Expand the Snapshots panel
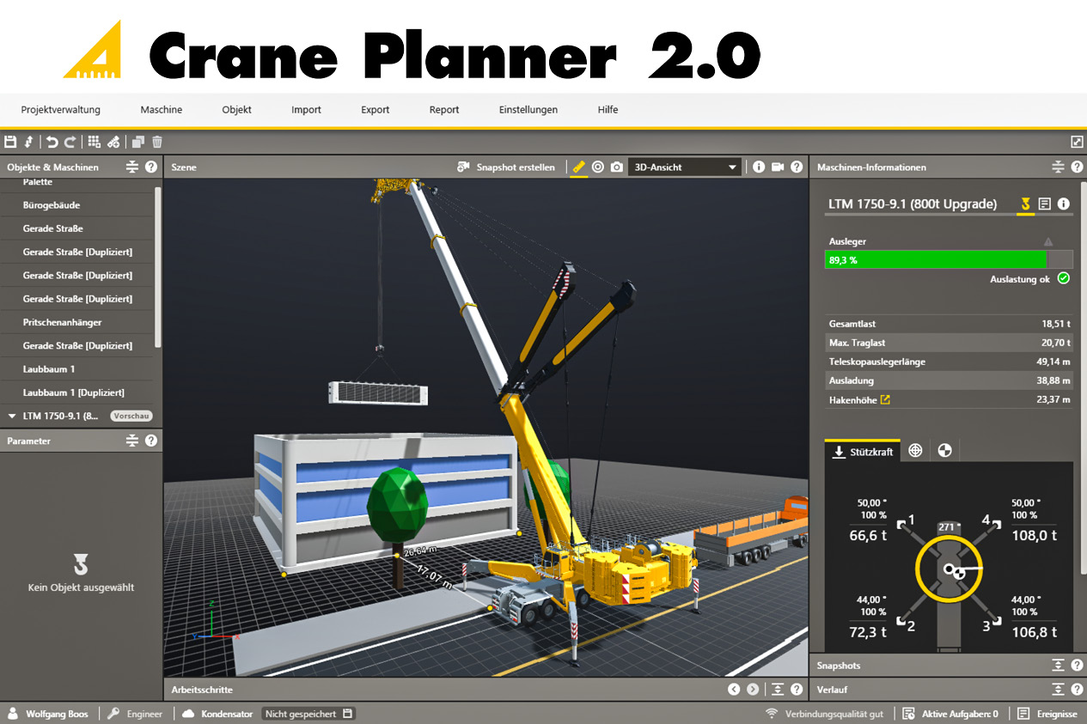This screenshot has width=1087, height=724. (x=1059, y=666)
